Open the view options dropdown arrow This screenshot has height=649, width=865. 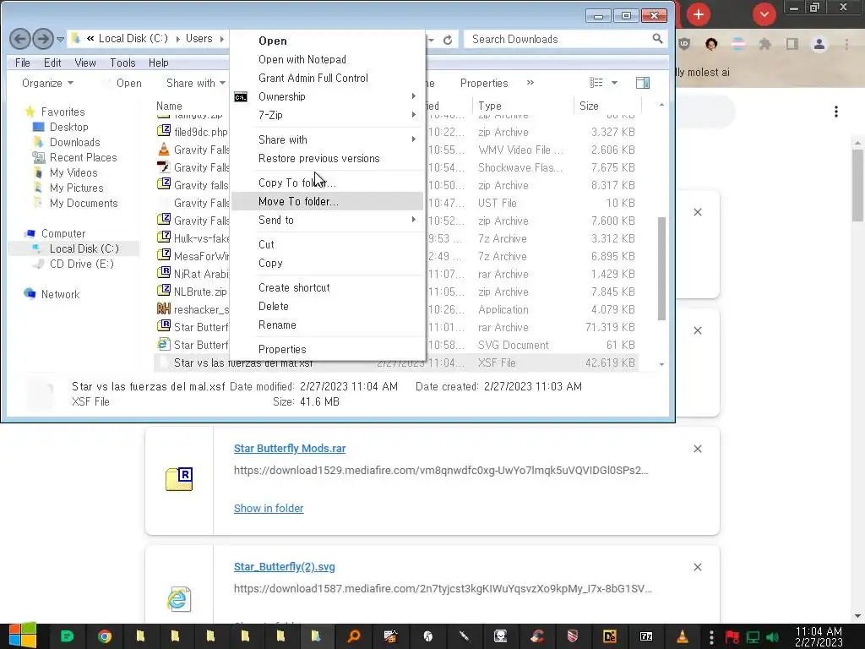[x=614, y=83]
